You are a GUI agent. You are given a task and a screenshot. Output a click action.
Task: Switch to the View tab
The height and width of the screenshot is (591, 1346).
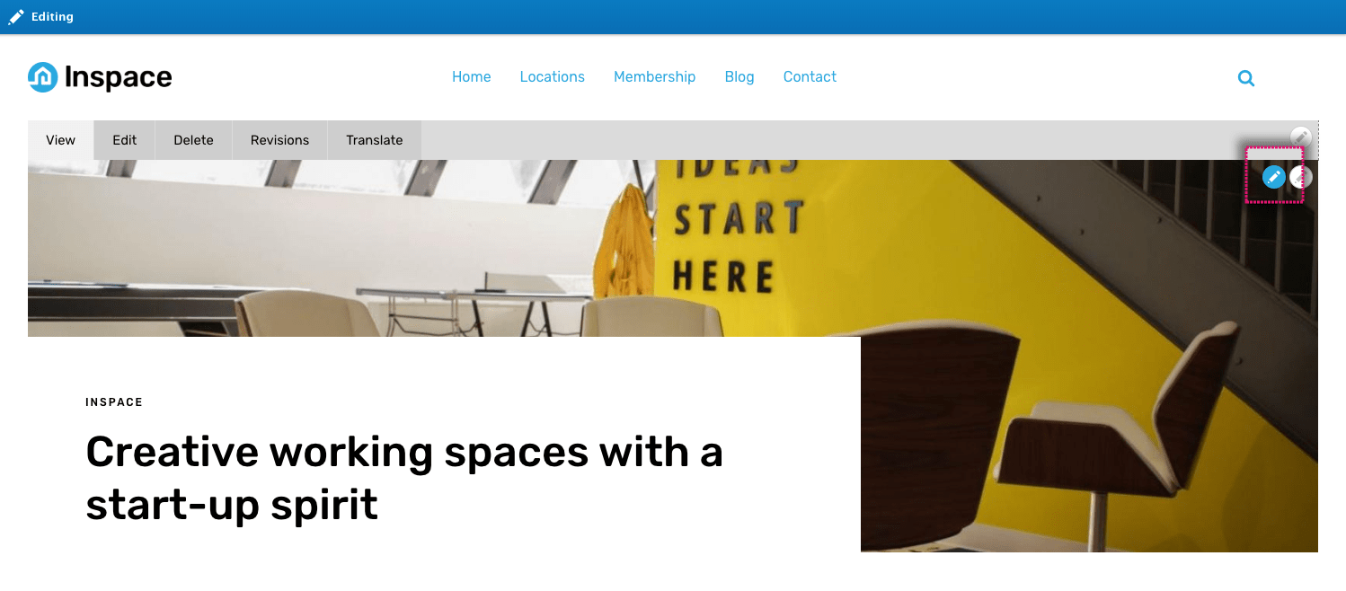(x=61, y=140)
